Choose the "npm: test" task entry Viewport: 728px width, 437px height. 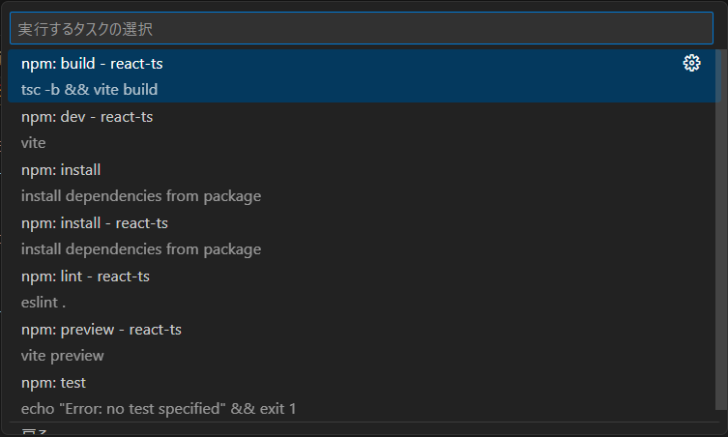[x=53, y=383]
